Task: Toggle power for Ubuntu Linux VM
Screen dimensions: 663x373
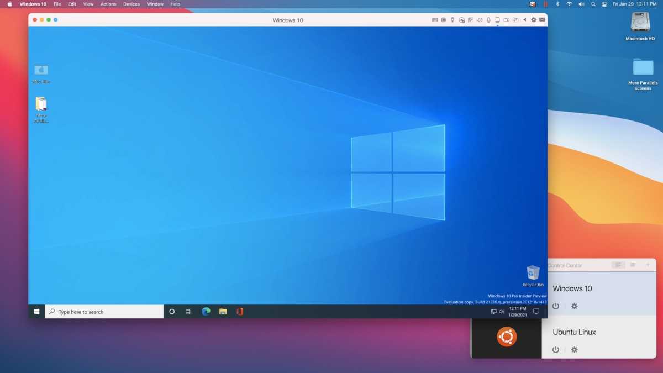Action: (556, 350)
